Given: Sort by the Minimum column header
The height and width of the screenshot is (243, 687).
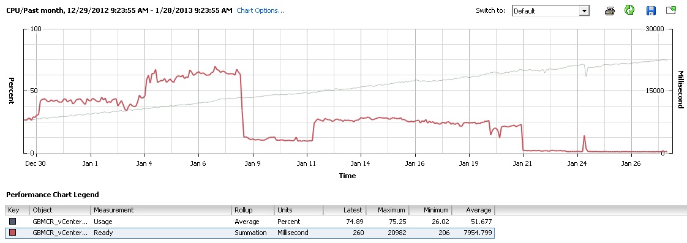Looking at the screenshot, I should click(x=430, y=210).
